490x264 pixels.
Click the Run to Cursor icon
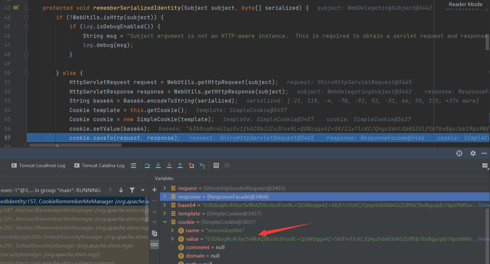click(202, 165)
